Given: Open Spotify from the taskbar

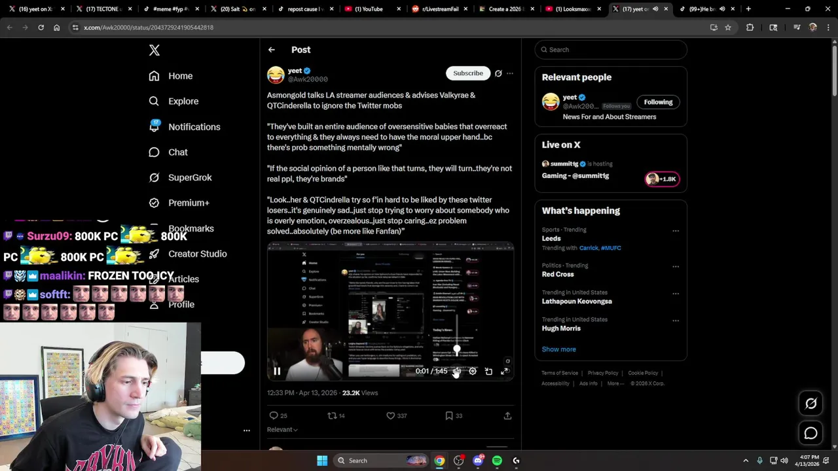Looking at the screenshot, I should (497, 461).
